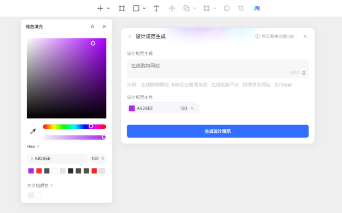This screenshot has width=342, height=213.
Task: Expand the insert tool dropdown arrow
Action: click(x=109, y=9)
